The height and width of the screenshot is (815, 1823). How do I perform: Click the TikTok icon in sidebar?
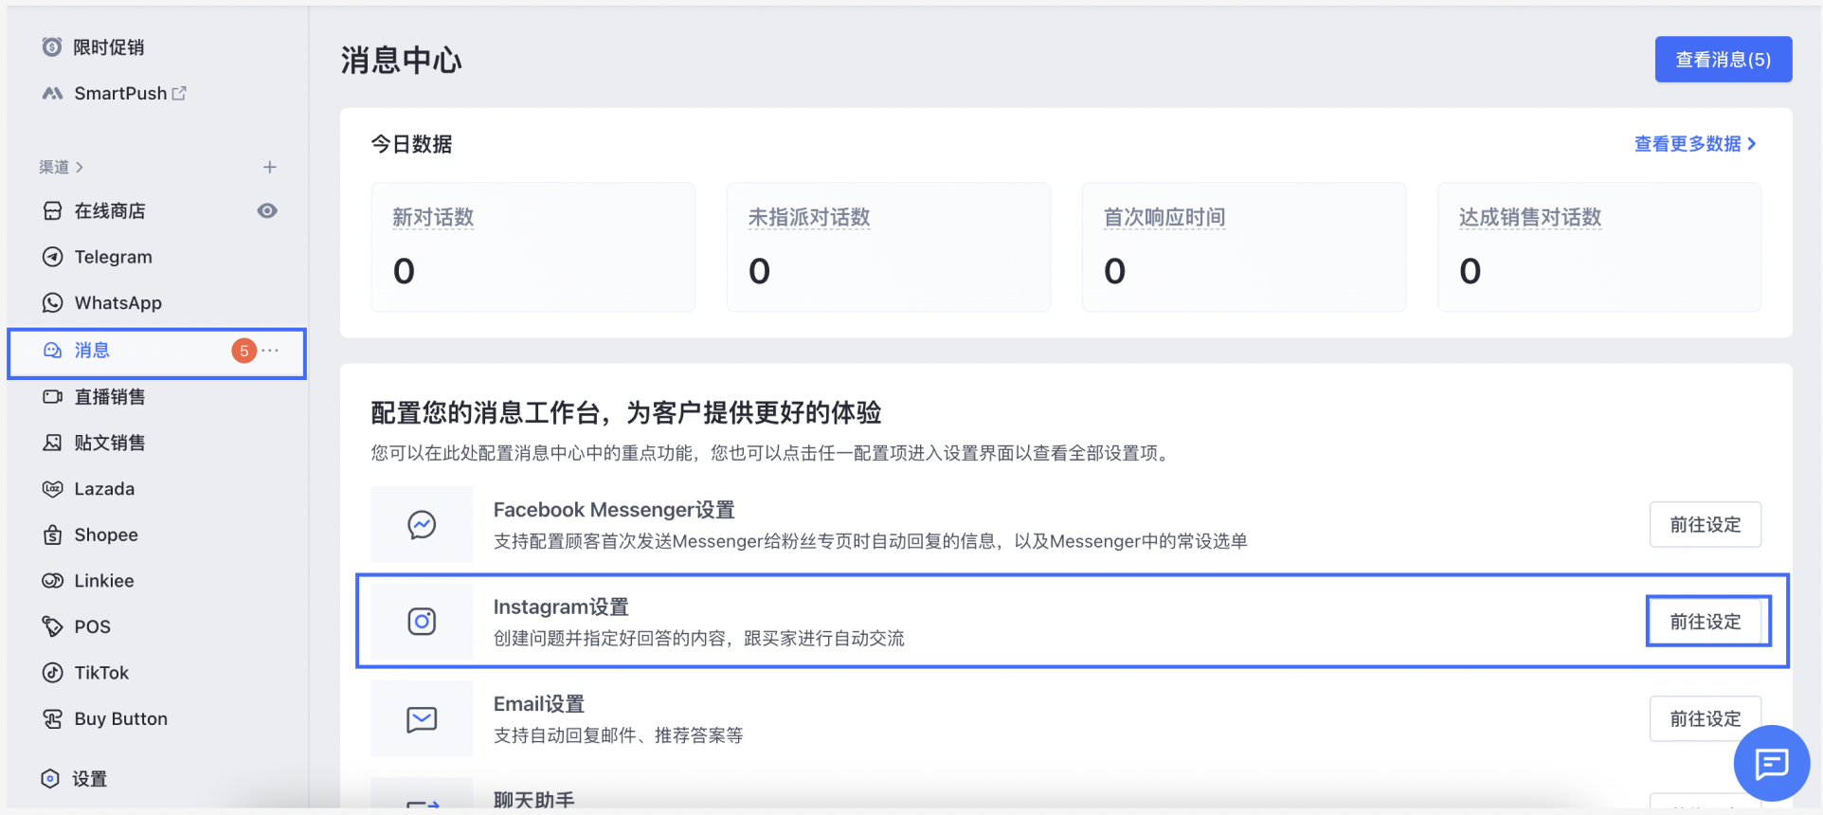pos(52,673)
